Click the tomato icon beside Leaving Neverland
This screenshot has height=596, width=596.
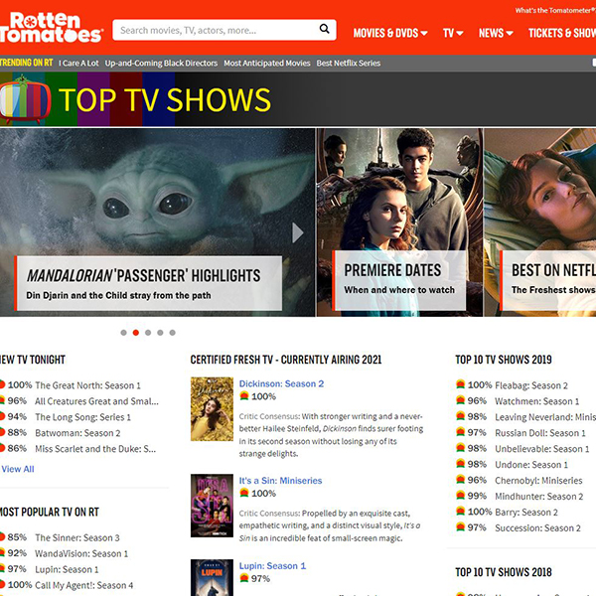[460, 416]
